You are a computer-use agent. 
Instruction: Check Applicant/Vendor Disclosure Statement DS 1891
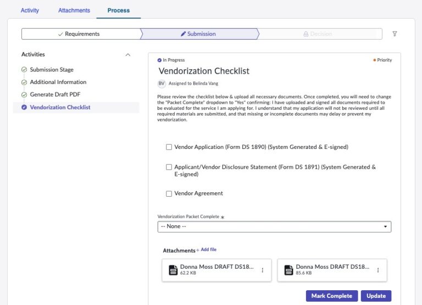pyautogui.click(x=169, y=167)
